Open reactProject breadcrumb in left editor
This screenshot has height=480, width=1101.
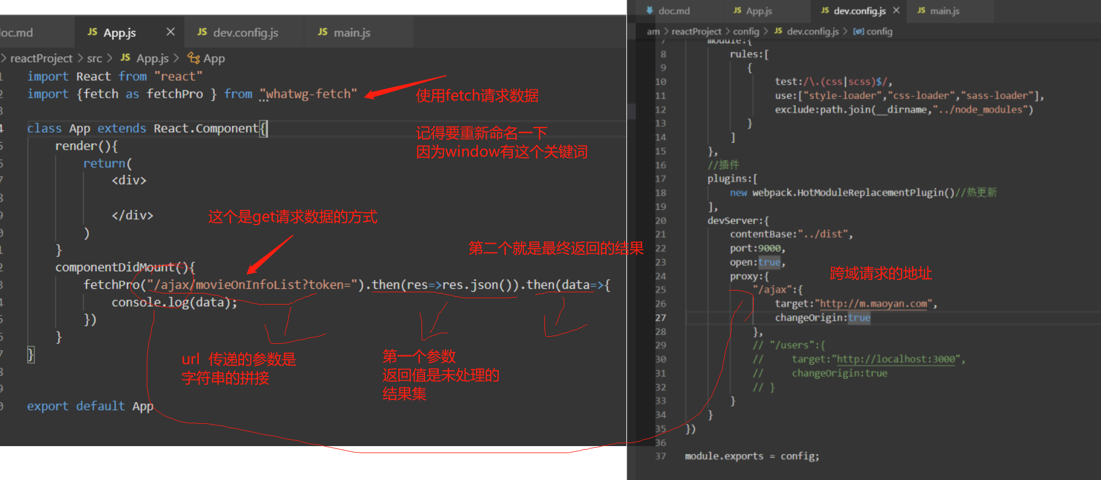click(42, 58)
